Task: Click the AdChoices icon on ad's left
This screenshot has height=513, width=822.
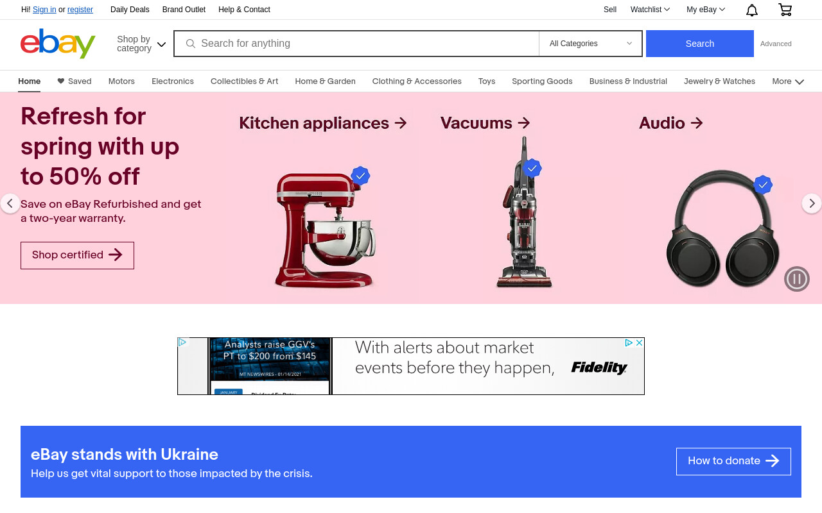Action: click(182, 342)
